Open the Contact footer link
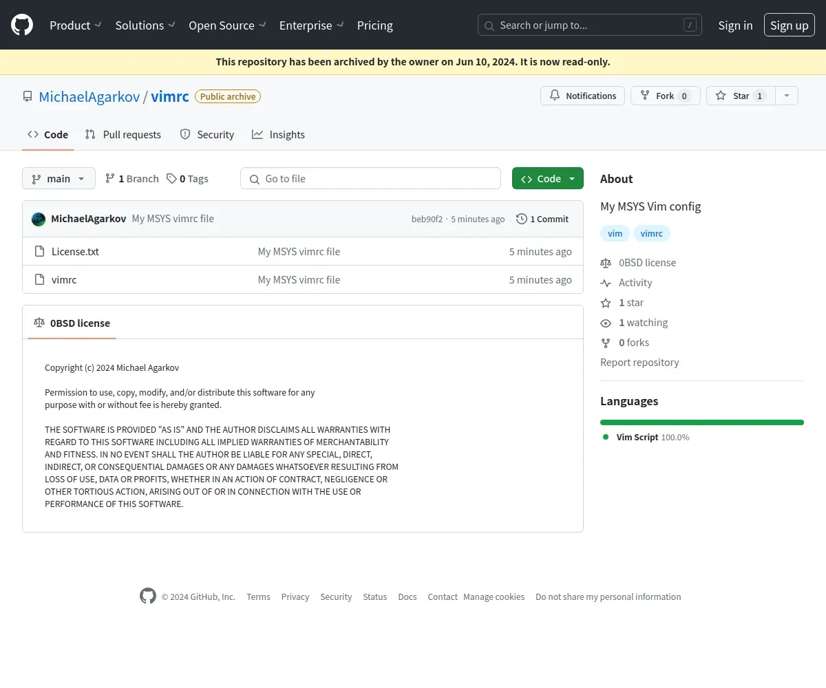 (x=443, y=597)
